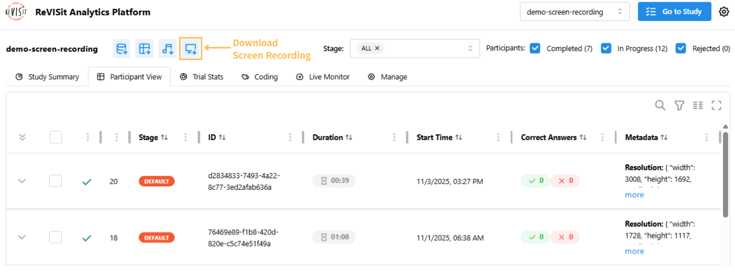735x275 pixels.
Task: Sort by Metadata column
Action: 664,137
